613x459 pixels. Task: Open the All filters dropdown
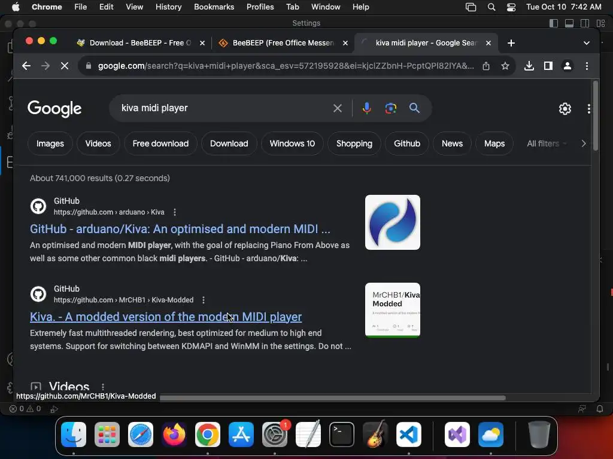click(547, 143)
